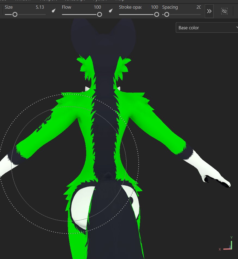Click the pen nib icon after Flow slider
The height and width of the screenshot is (259, 238).
click(111, 11)
